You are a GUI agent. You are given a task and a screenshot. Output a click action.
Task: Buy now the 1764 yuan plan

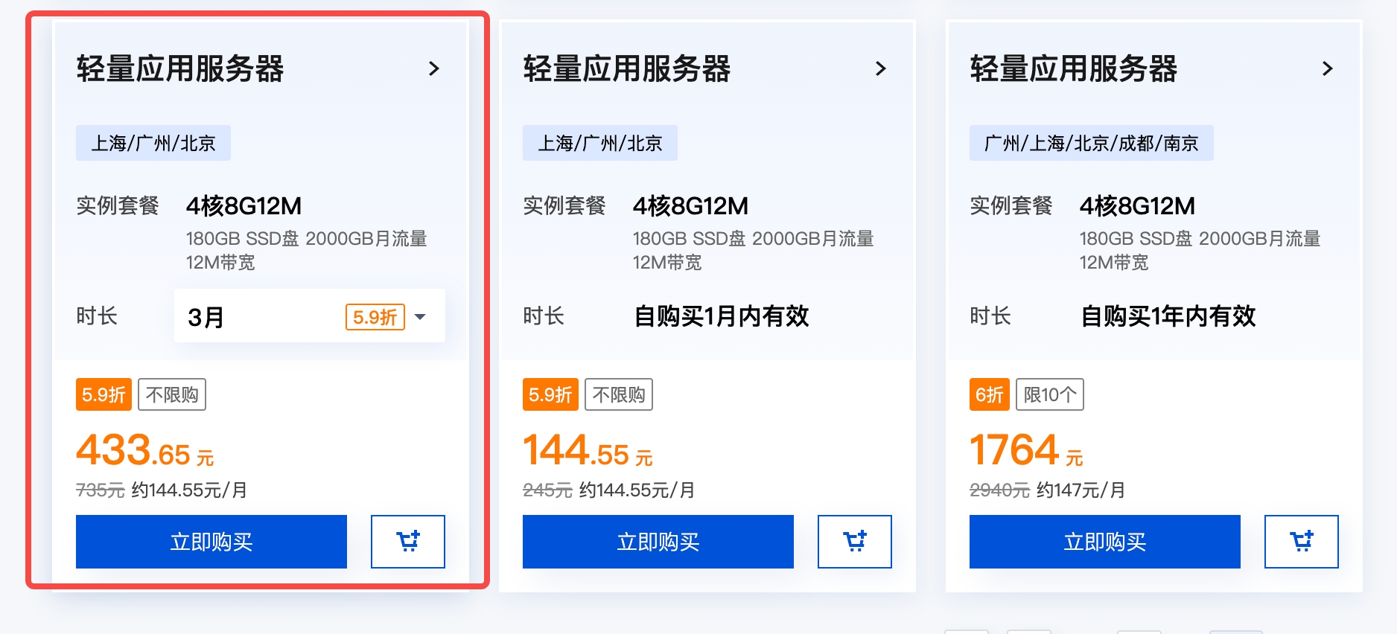click(1105, 541)
